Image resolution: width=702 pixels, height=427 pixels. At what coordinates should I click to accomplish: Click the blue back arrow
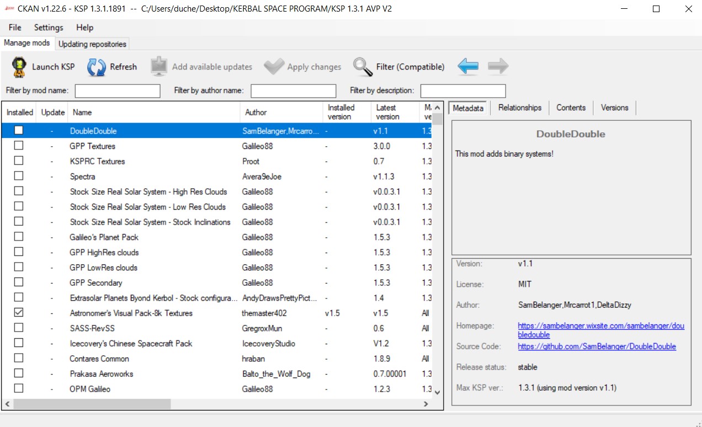click(468, 67)
